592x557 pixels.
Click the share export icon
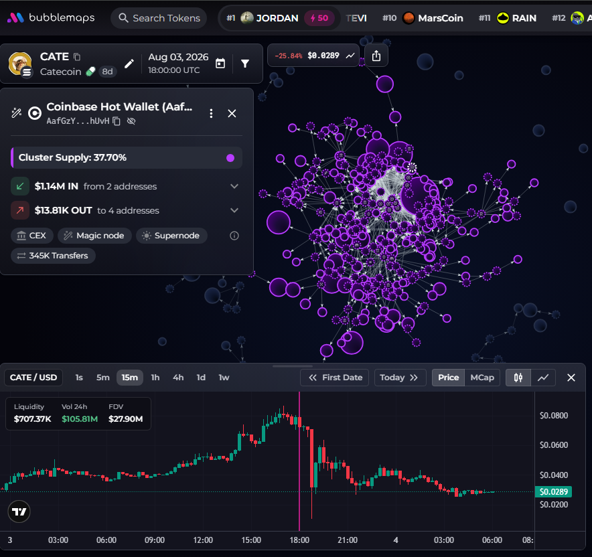[376, 56]
